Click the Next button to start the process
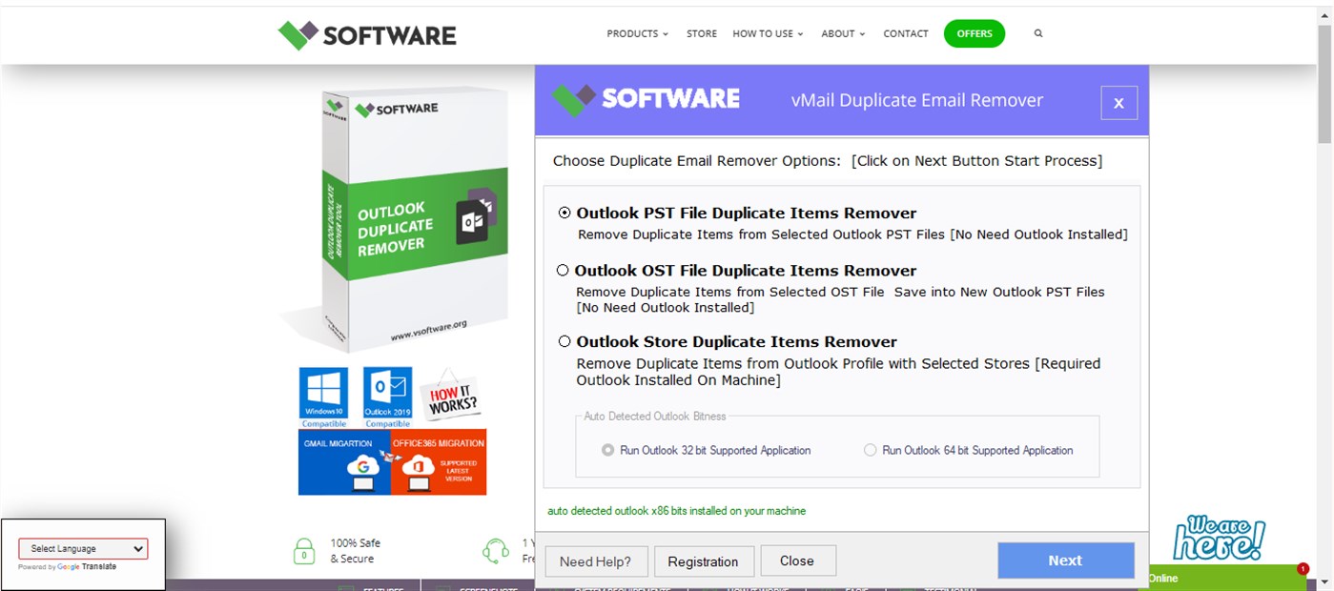The image size is (1334, 591). click(x=1065, y=560)
